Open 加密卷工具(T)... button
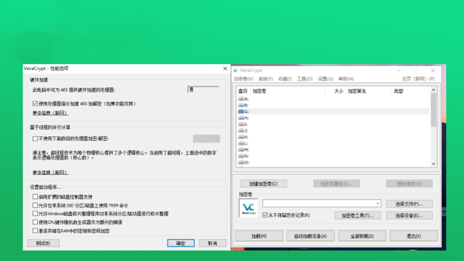464x261 pixels. point(358,215)
